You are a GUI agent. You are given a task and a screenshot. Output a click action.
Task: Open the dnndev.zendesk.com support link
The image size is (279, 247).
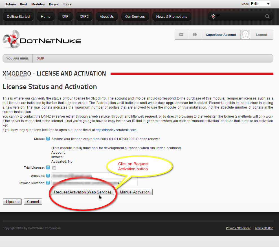[x=116, y=130]
